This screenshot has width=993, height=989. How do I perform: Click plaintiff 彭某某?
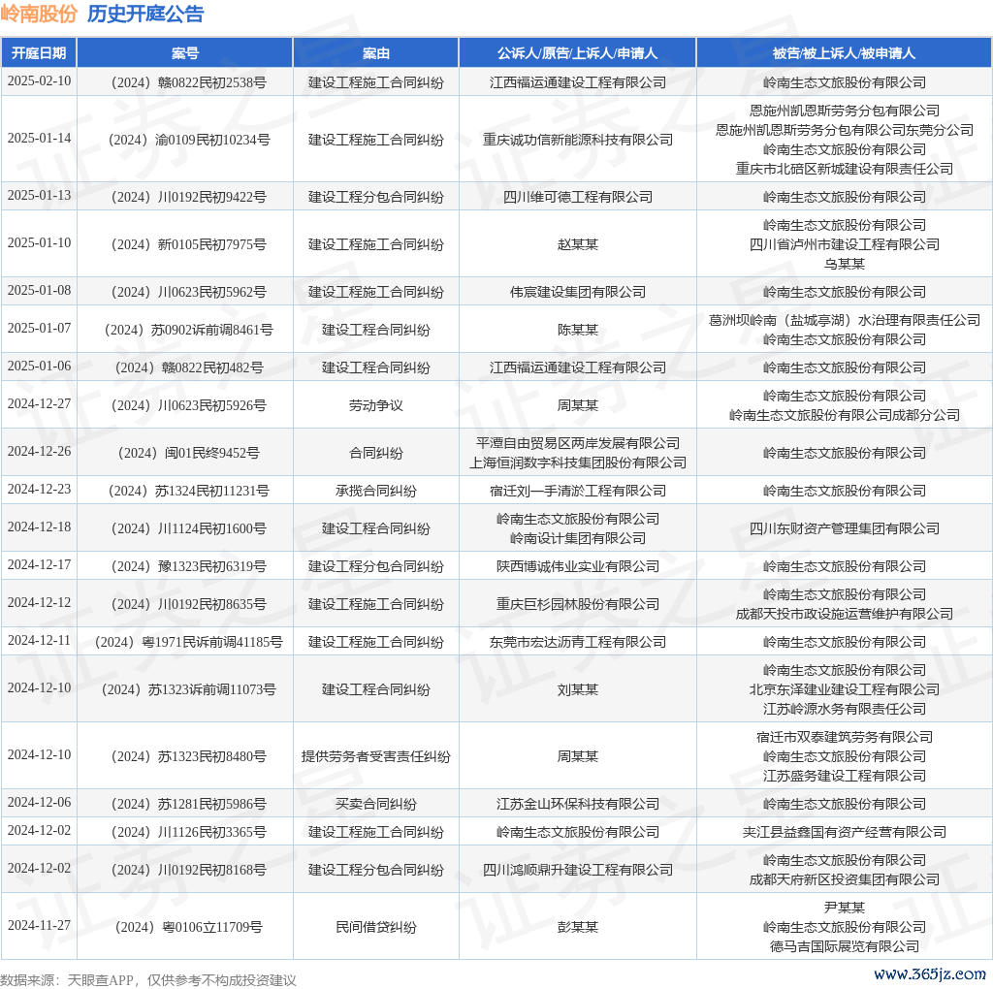[x=578, y=927]
